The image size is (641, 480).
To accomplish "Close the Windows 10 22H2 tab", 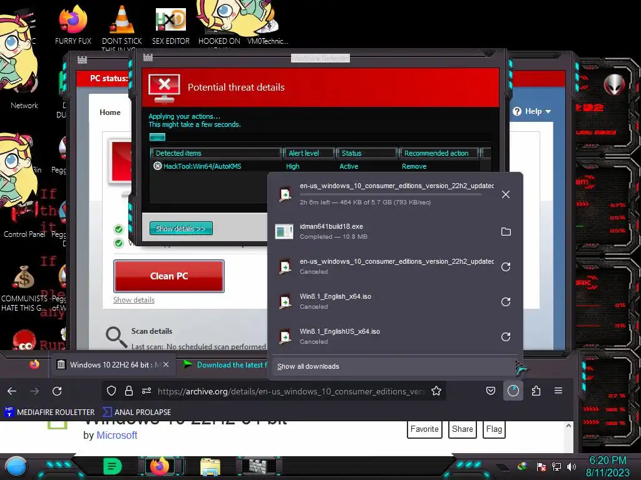I will 166,364.
